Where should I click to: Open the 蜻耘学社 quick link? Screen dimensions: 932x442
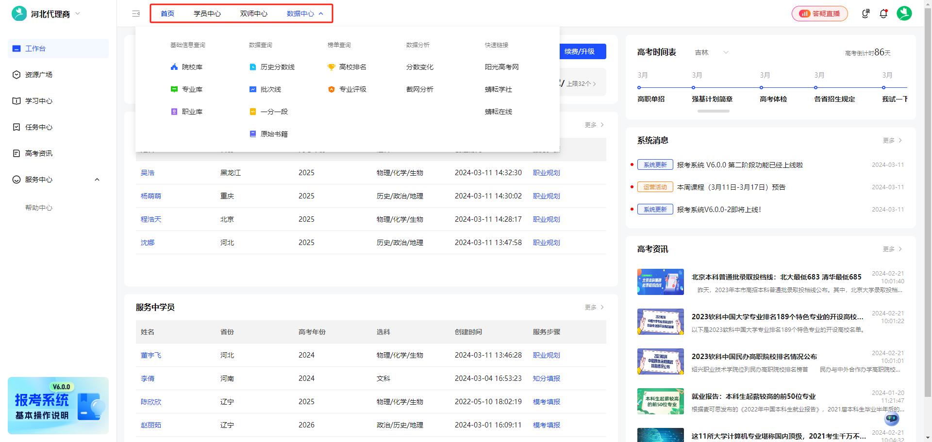pos(499,89)
